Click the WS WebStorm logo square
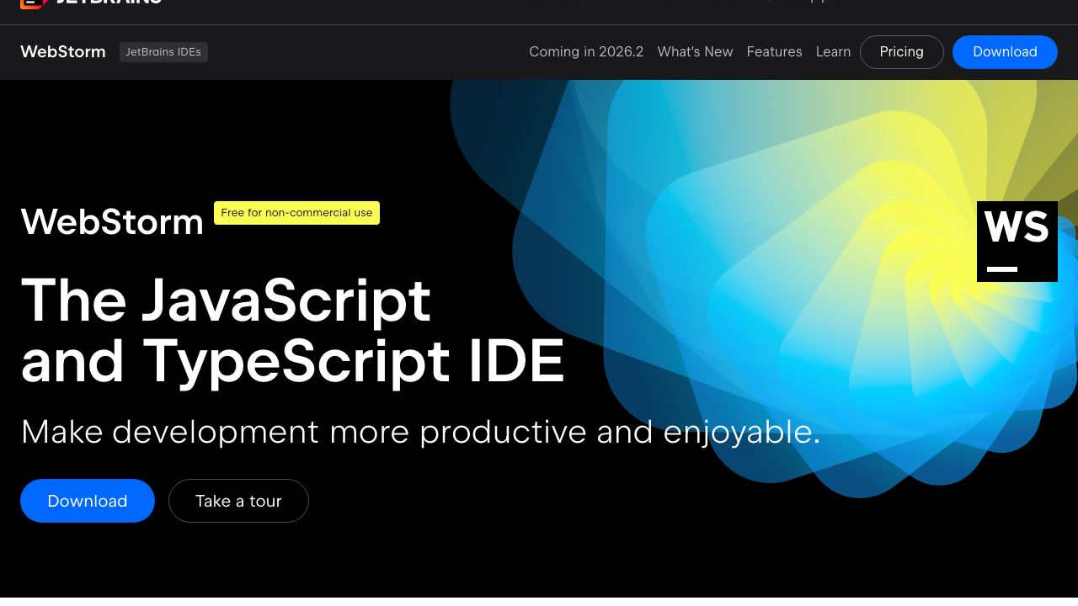This screenshot has height=606, width=1078. (x=1017, y=242)
